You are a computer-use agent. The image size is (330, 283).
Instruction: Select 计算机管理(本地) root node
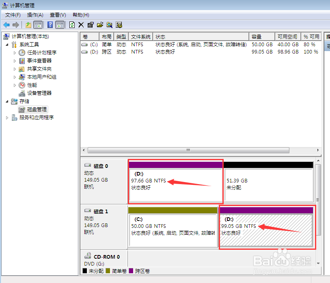click(x=30, y=36)
